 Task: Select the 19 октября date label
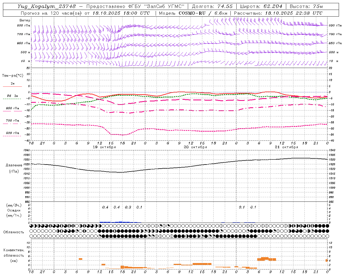[104, 147]
